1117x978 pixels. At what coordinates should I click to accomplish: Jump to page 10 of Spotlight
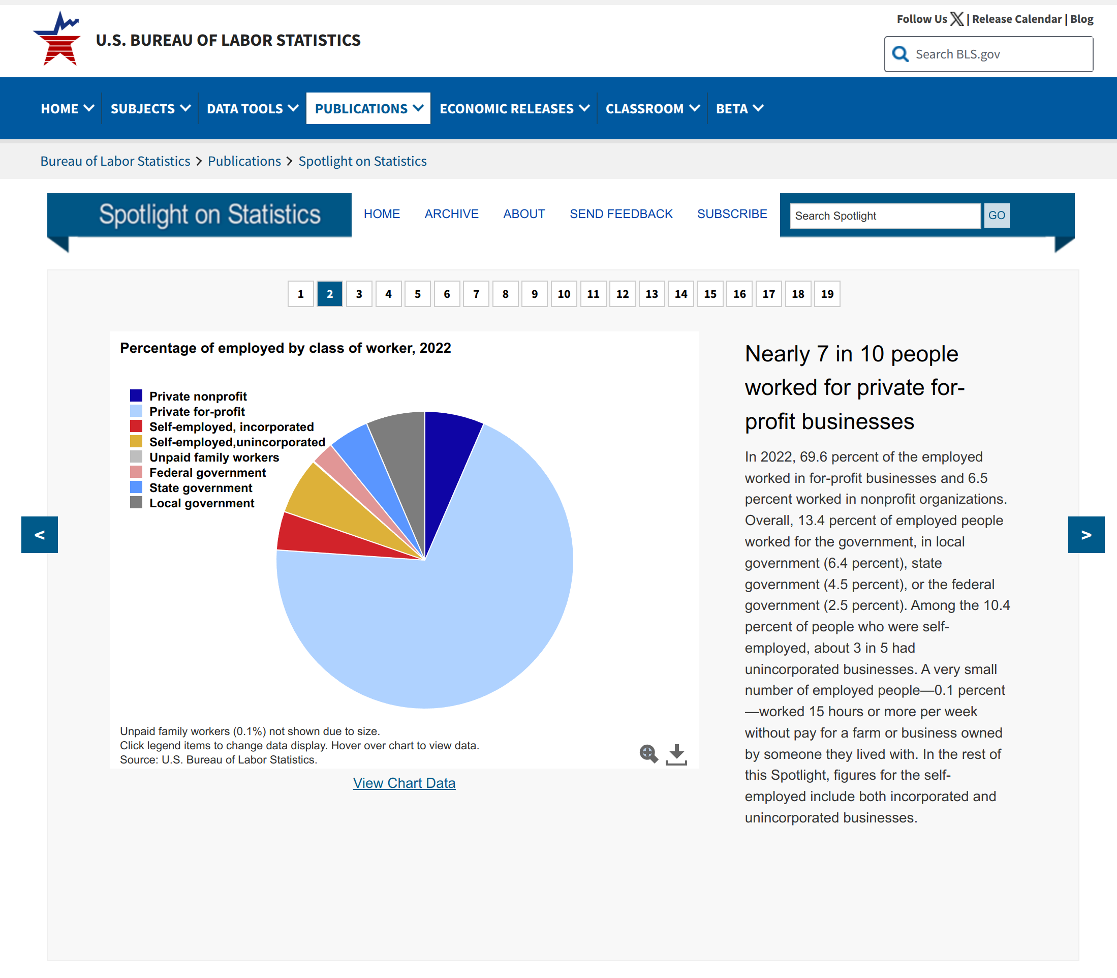click(x=564, y=294)
